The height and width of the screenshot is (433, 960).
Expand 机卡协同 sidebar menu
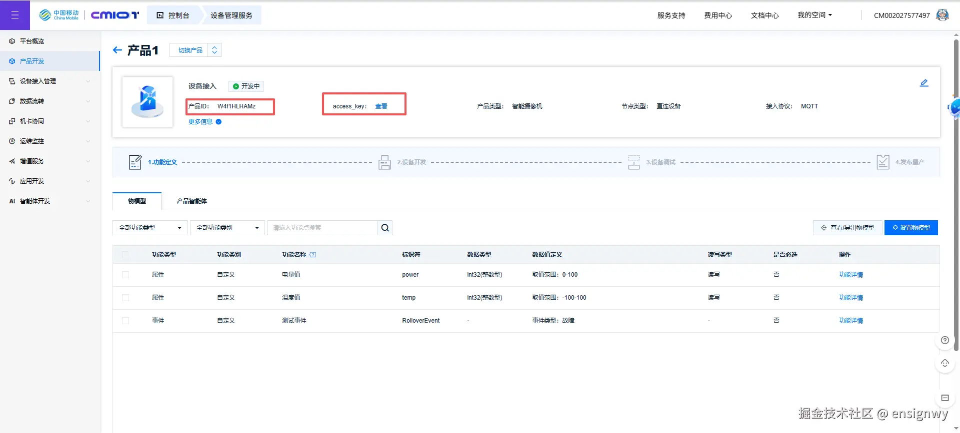pyautogui.click(x=50, y=121)
